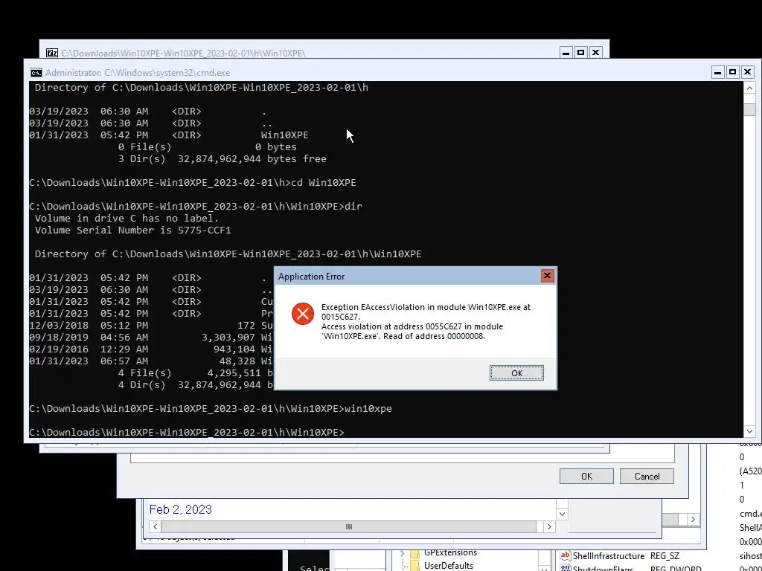Click the '{A520' value in right column
762x571 pixels.
(x=750, y=471)
